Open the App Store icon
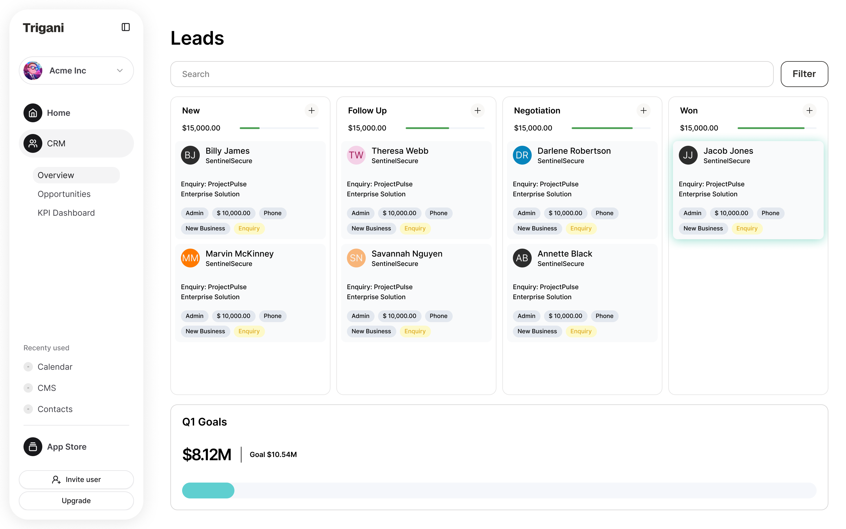This screenshot has height=529, width=846. tap(33, 447)
